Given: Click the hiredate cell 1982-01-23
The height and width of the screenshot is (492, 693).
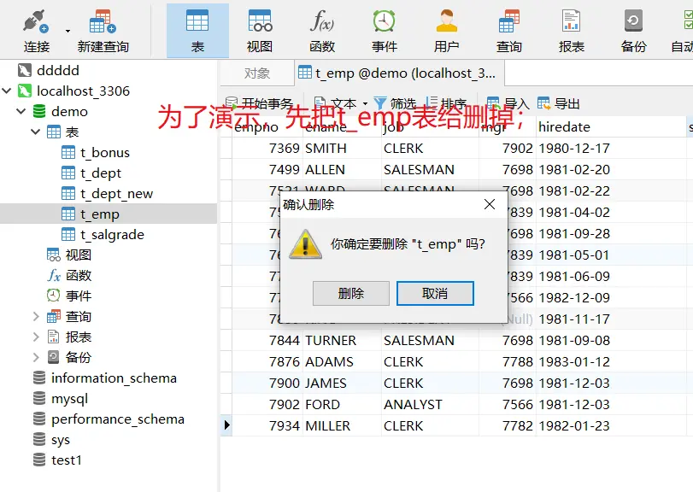Looking at the screenshot, I should [611, 425].
